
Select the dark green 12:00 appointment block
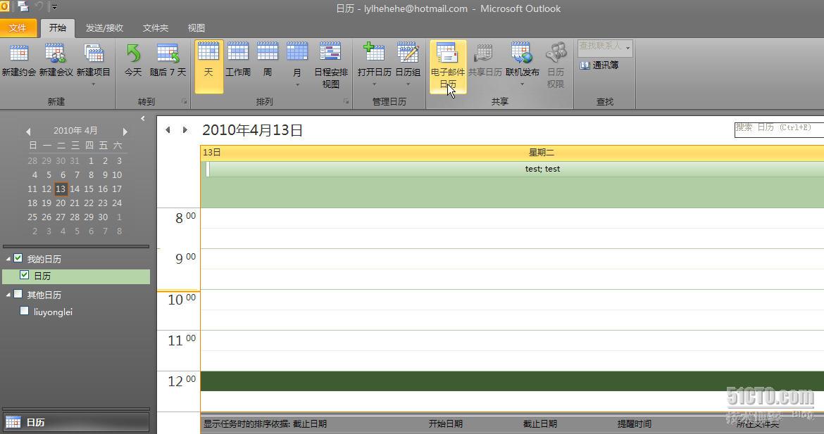[513, 381]
